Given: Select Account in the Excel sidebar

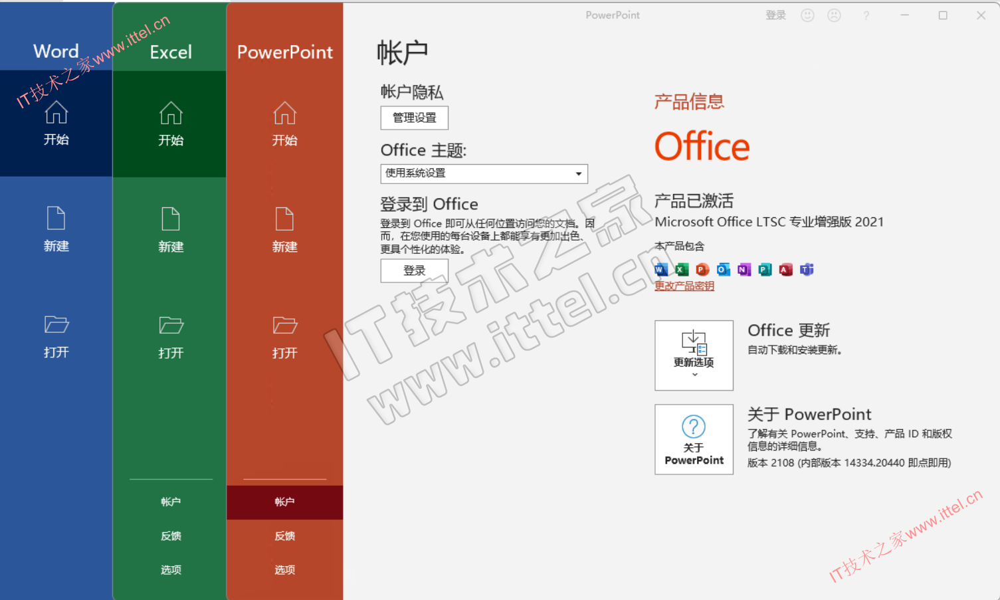Looking at the screenshot, I should pos(171,502).
